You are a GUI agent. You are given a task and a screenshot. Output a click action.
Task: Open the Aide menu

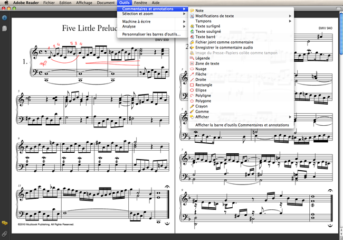point(156,3)
